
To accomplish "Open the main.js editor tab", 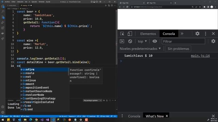I will click(26, 5).
